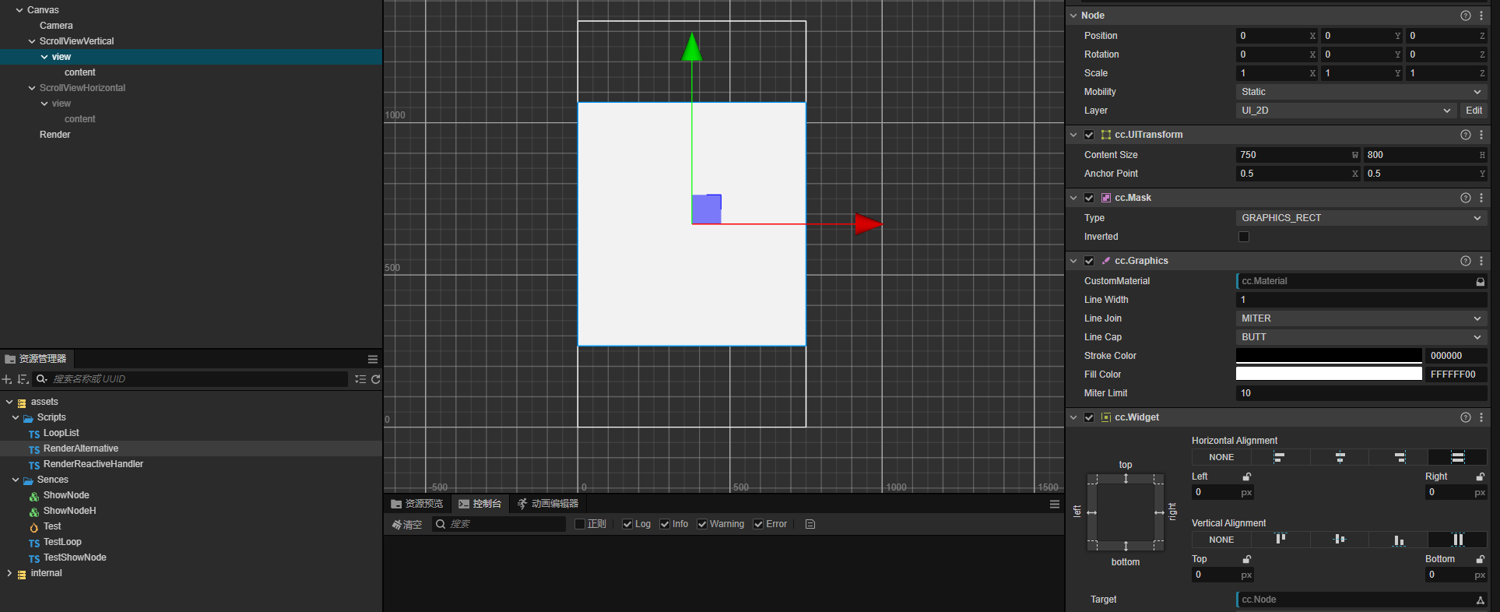Enable the 正则 regex checkbox
1500x612 pixels.
click(x=579, y=524)
